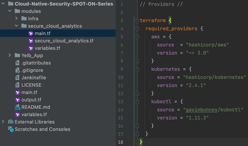Open variables.tf under secure_cloud_analytics
The width and height of the screenshot is (248, 146).
pyautogui.click(x=48, y=48)
